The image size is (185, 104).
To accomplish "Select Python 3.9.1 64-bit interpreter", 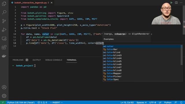I will click(x=21, y=103).
